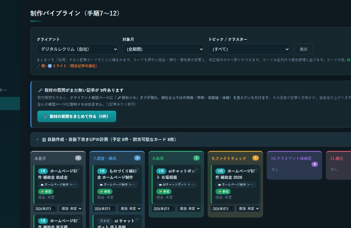Click the return arrow on 補助金 2026 card
This screenshot has width=351, height=228.
point(255,170)
